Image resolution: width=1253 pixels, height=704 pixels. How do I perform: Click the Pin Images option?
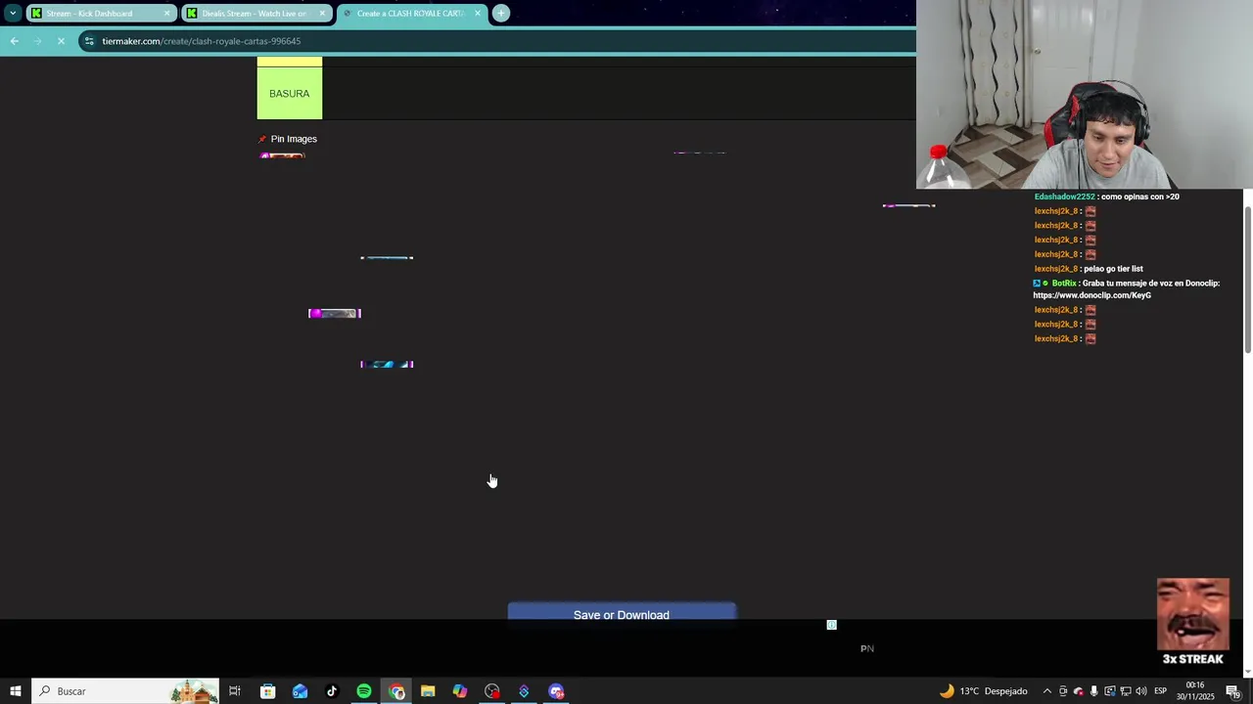tap(288, 139)
